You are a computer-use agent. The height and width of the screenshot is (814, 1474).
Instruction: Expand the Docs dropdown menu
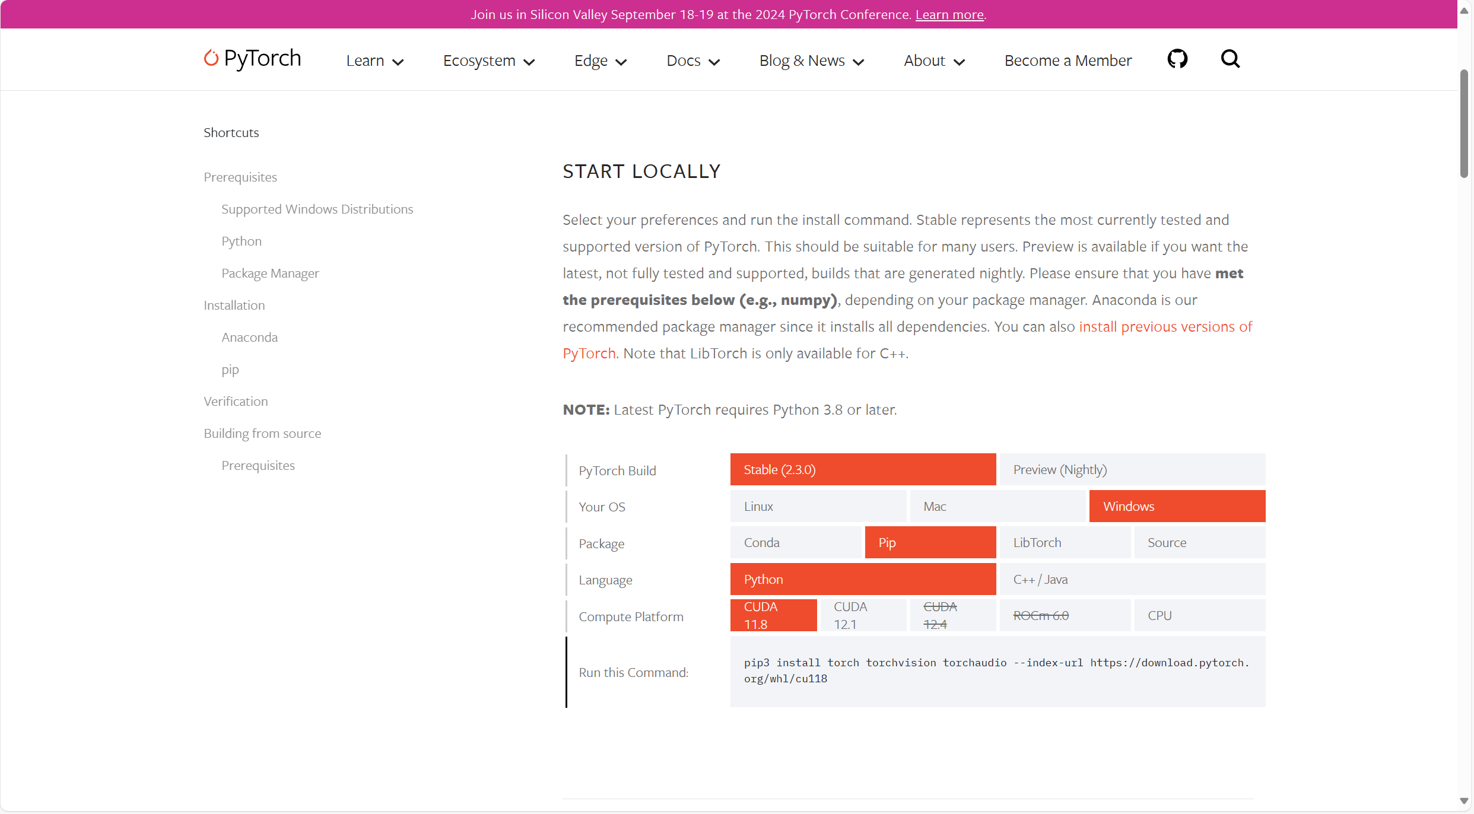point(694,60)
